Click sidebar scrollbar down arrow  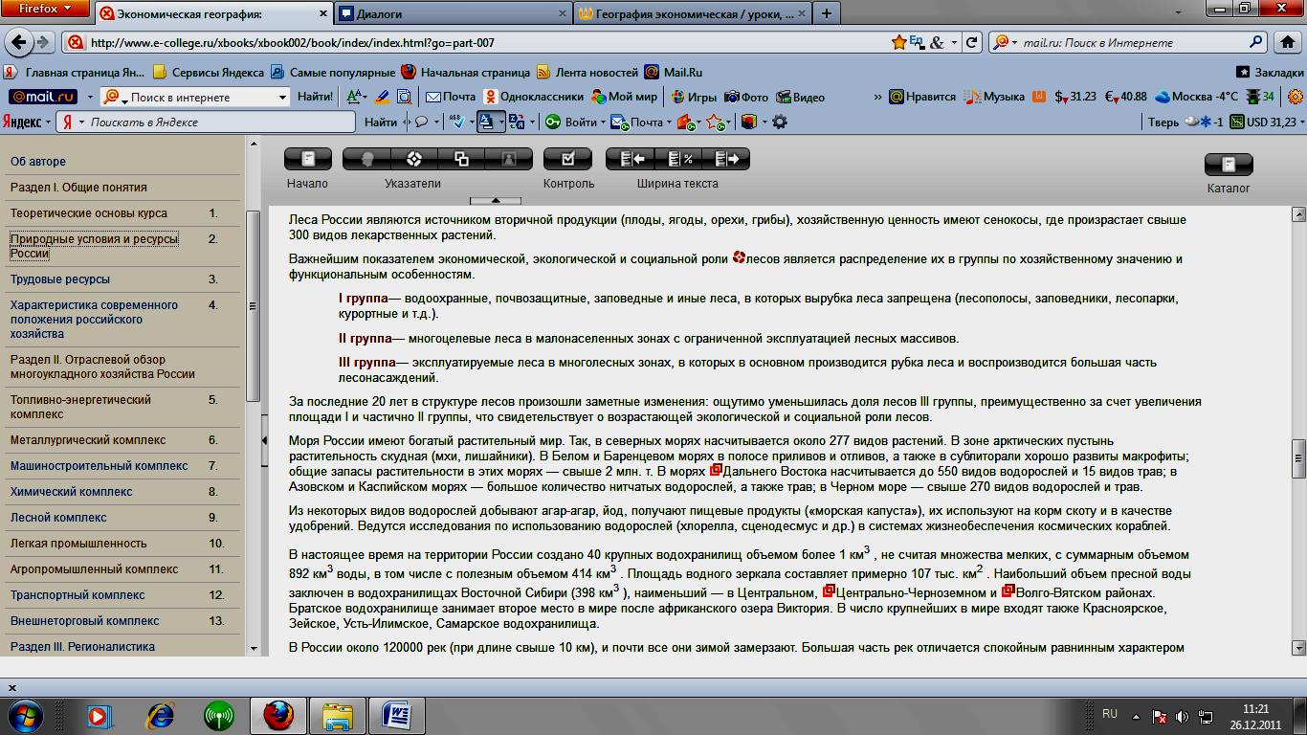point(254,648)
